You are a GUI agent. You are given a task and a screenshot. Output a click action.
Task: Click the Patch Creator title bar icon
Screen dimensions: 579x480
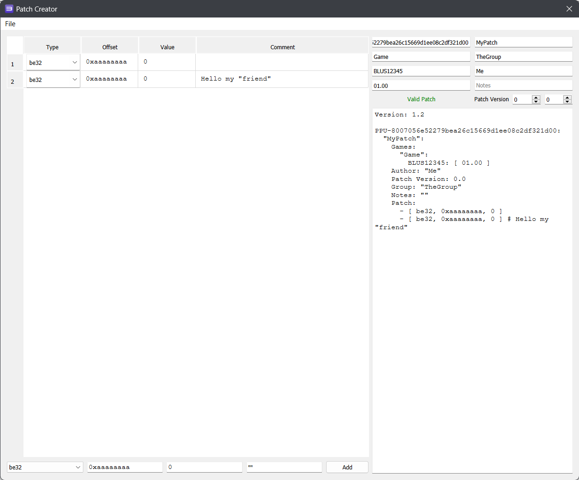(x=8, y=8)
